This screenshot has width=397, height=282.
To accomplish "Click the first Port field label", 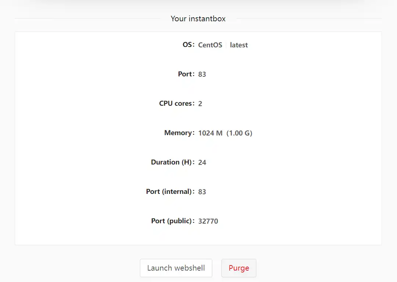I will (x=185, y=74).
